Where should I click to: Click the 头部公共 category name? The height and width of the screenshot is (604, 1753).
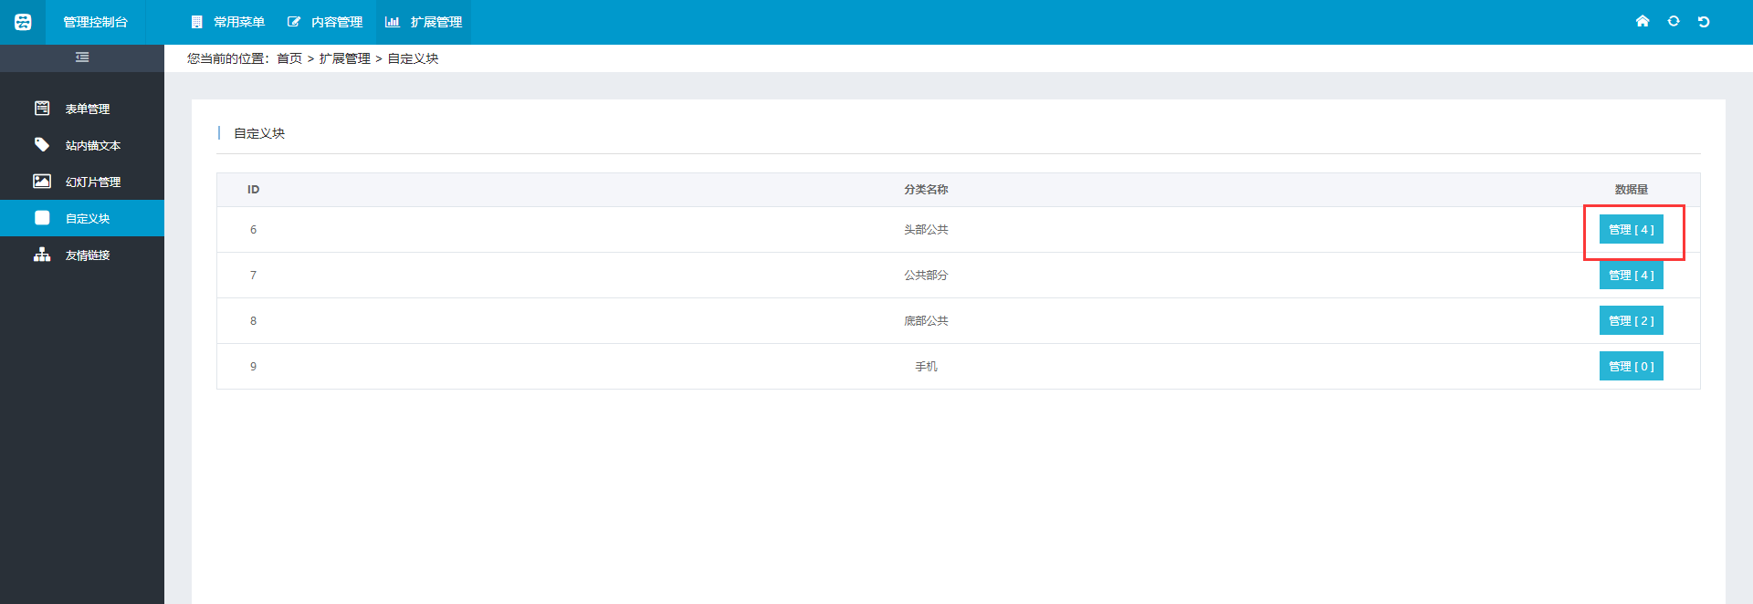point(926,230)
